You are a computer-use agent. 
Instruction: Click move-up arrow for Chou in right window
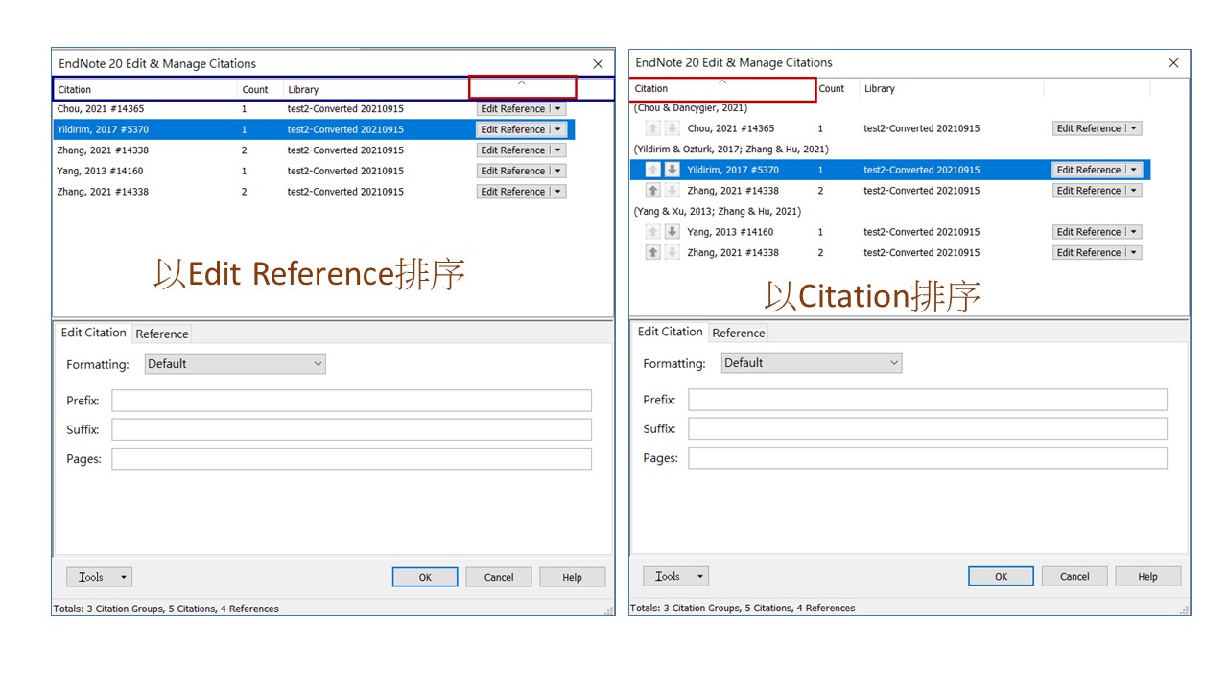coord(653,128)
